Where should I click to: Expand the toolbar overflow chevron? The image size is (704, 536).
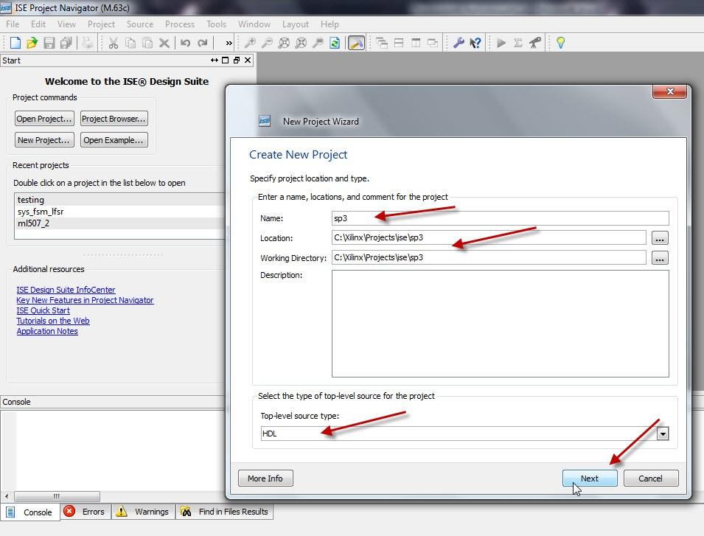229,43
